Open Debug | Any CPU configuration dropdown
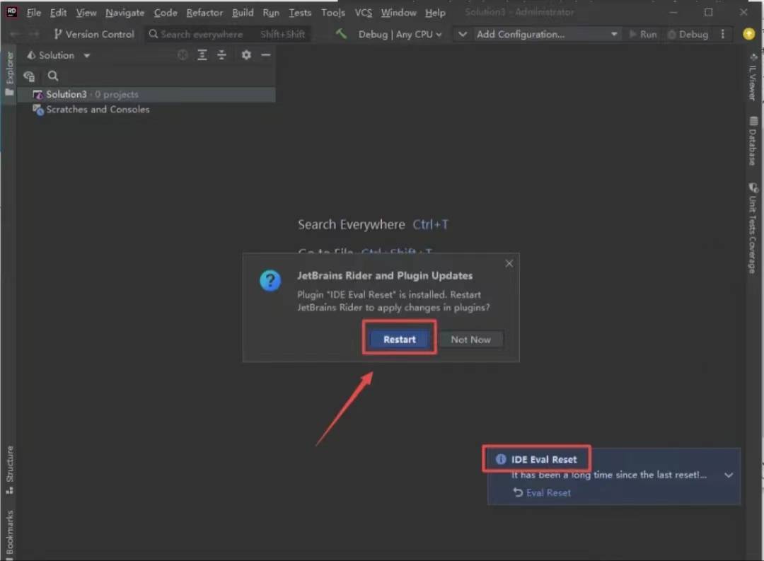Screen dimensions: 764x561 (x=400, y=34)
